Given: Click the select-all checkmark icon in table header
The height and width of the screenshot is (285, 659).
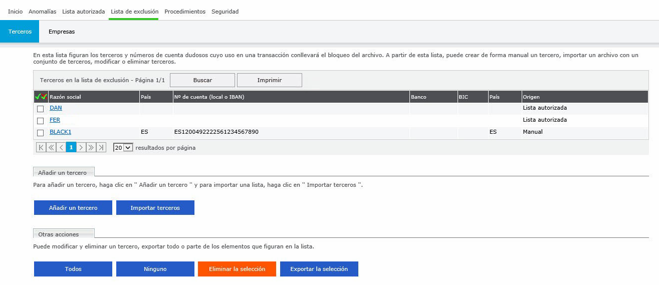Looking at the screenshot, I should point(41,97).
